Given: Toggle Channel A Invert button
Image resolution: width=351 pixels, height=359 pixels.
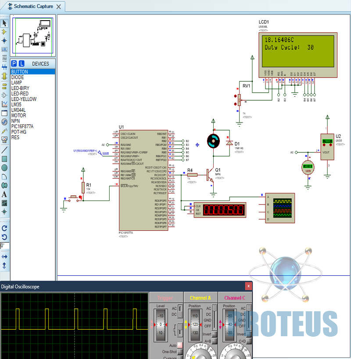Looking at the screenshot, I should click(x=215, y=334).
